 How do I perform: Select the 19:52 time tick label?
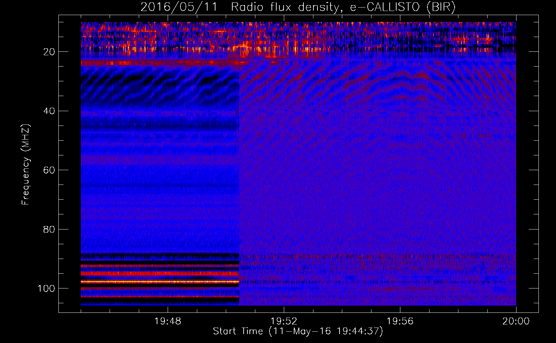[x=284, y=321]
